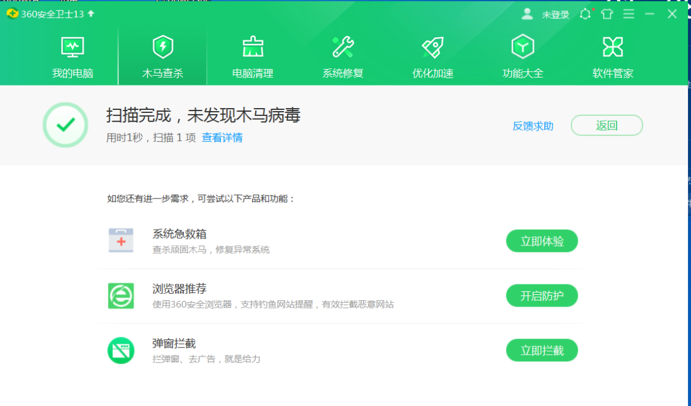
Task: Open the skin (shirt) icon
Action: pyautogui.click(x=607, y=14)
